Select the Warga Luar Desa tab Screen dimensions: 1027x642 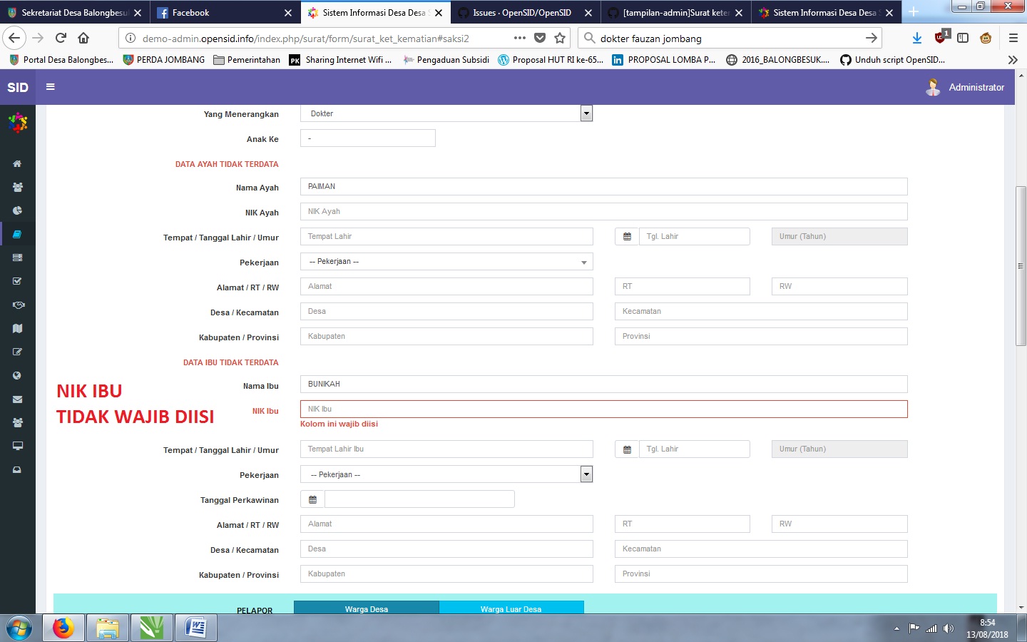511,608
